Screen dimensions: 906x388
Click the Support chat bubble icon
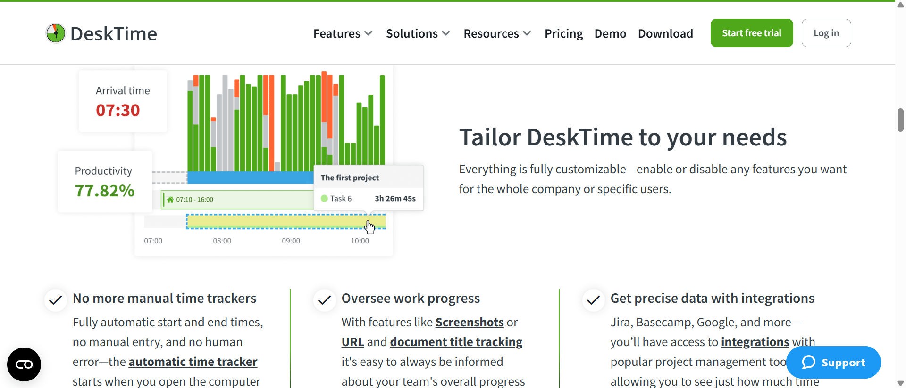click(808, 362)
